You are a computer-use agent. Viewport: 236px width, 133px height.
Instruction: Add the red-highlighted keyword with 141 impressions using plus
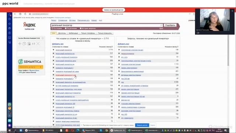click(x=53, y=75)
